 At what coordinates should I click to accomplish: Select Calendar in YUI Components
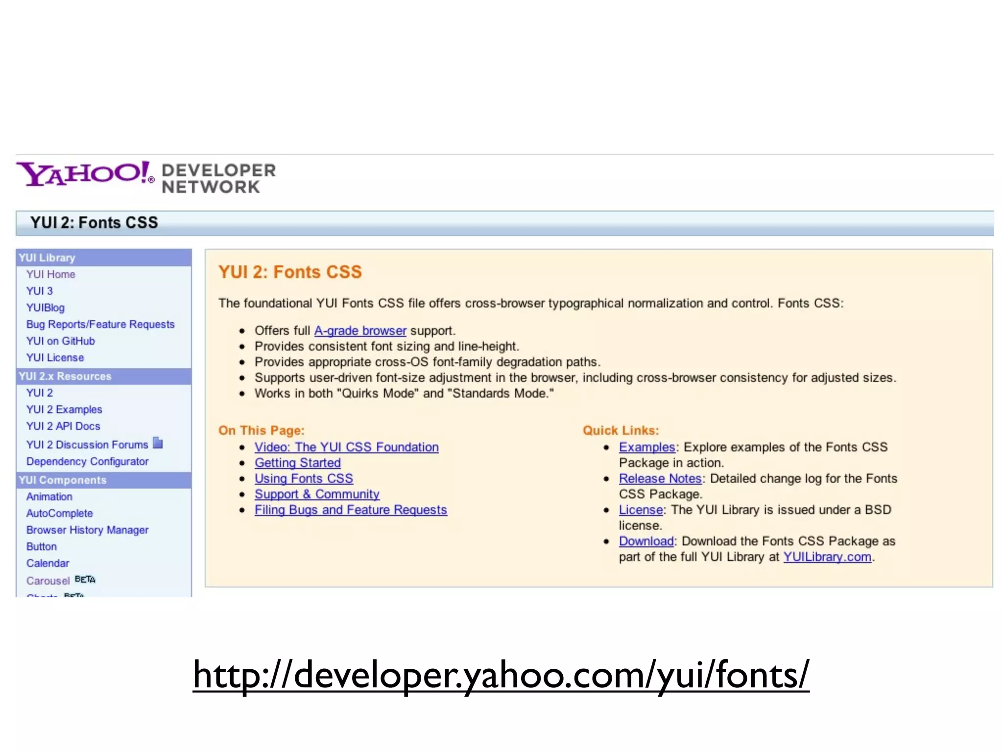pos(48,563)
